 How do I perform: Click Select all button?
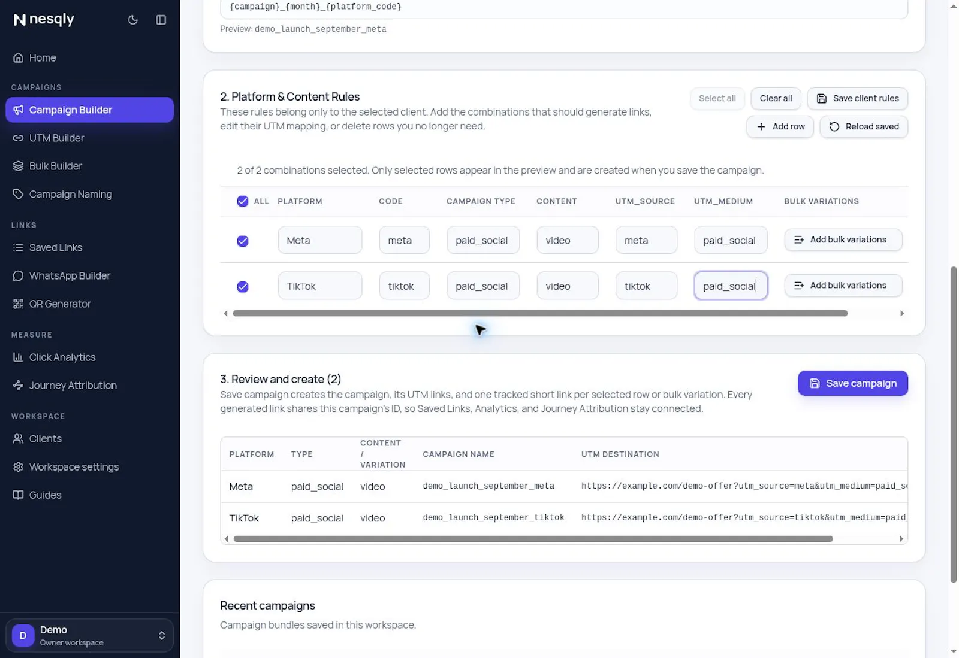pos(717,98)
